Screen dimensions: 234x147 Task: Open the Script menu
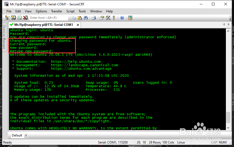pyautogui.click(x=70, y=11)
